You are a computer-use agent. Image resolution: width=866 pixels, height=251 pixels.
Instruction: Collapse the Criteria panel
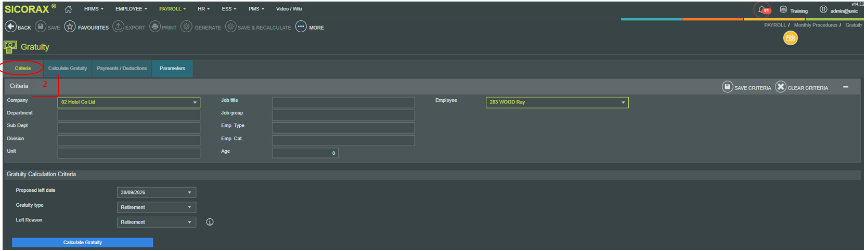[846, 87]
